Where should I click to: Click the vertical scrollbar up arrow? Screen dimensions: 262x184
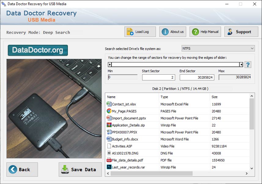(252, 96)
